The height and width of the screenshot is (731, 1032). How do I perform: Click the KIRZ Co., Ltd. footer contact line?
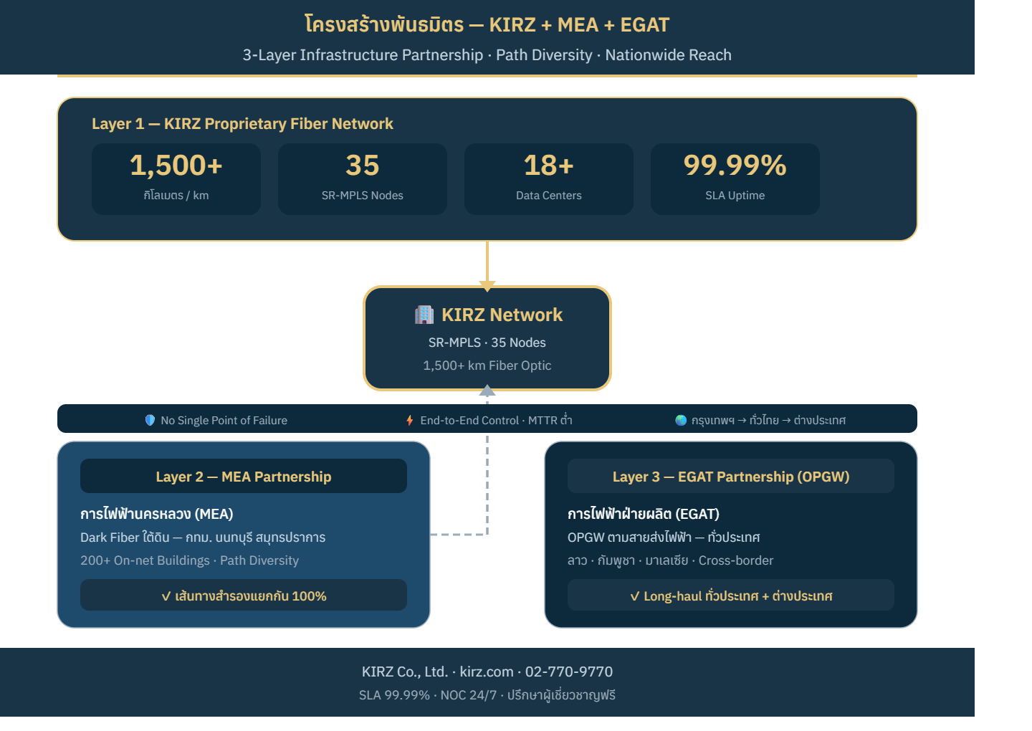click(487, 672)
